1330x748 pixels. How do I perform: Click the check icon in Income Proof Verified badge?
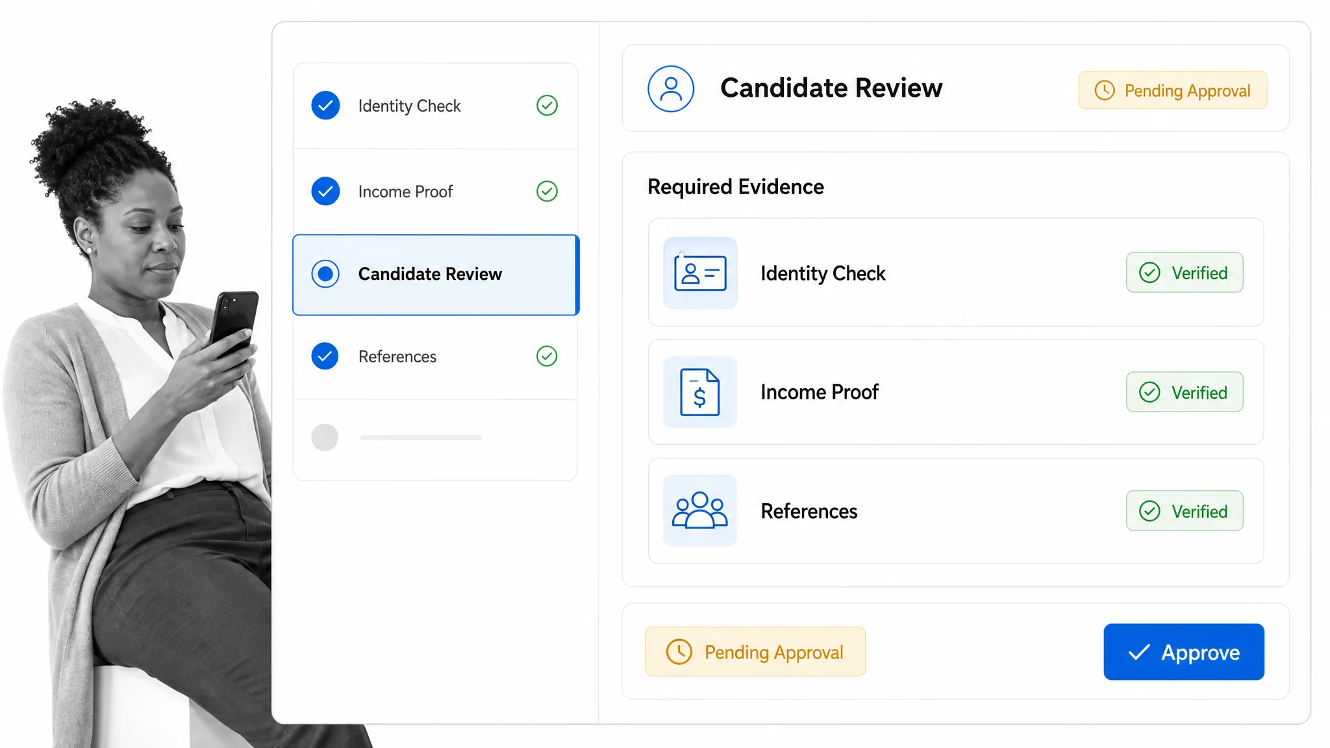pos(1149,392)
